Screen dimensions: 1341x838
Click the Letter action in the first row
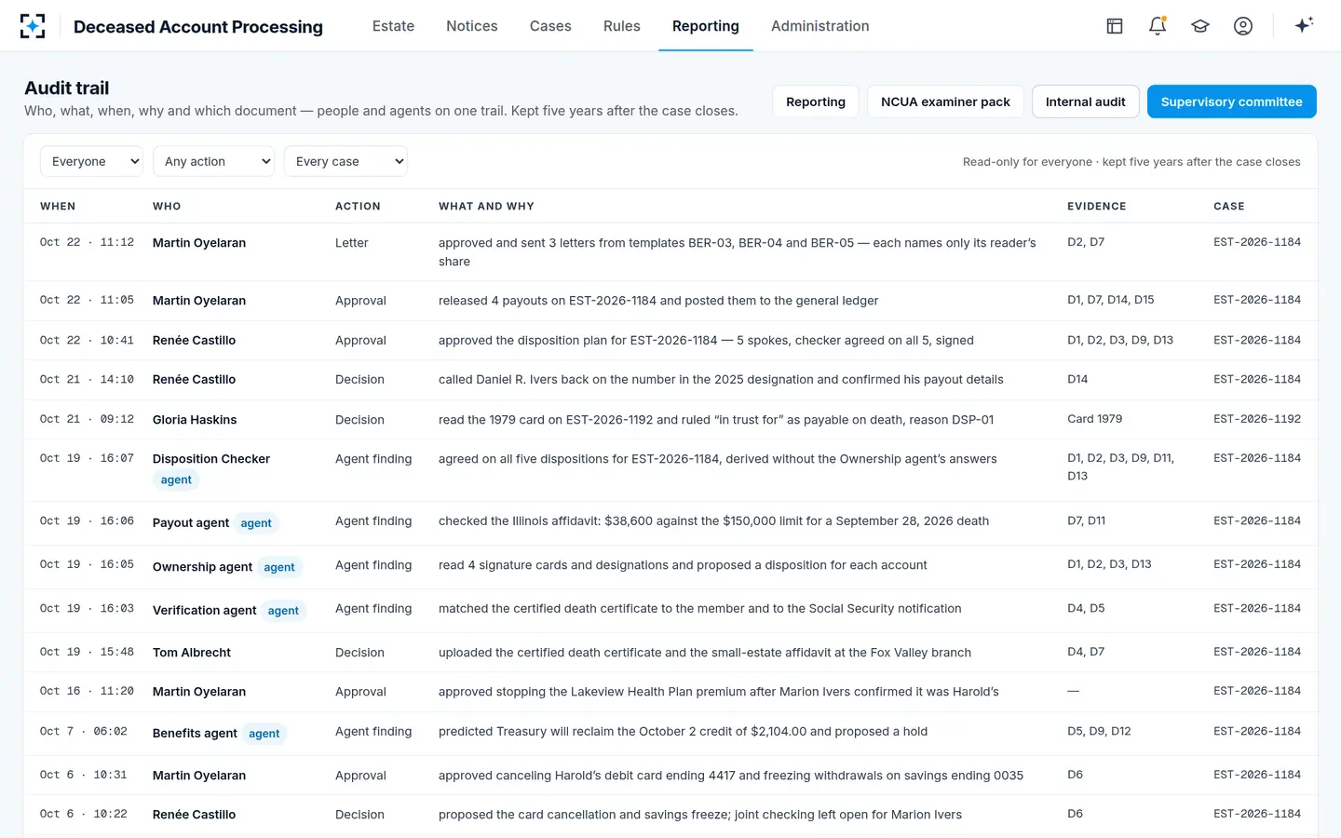point(352,243)
